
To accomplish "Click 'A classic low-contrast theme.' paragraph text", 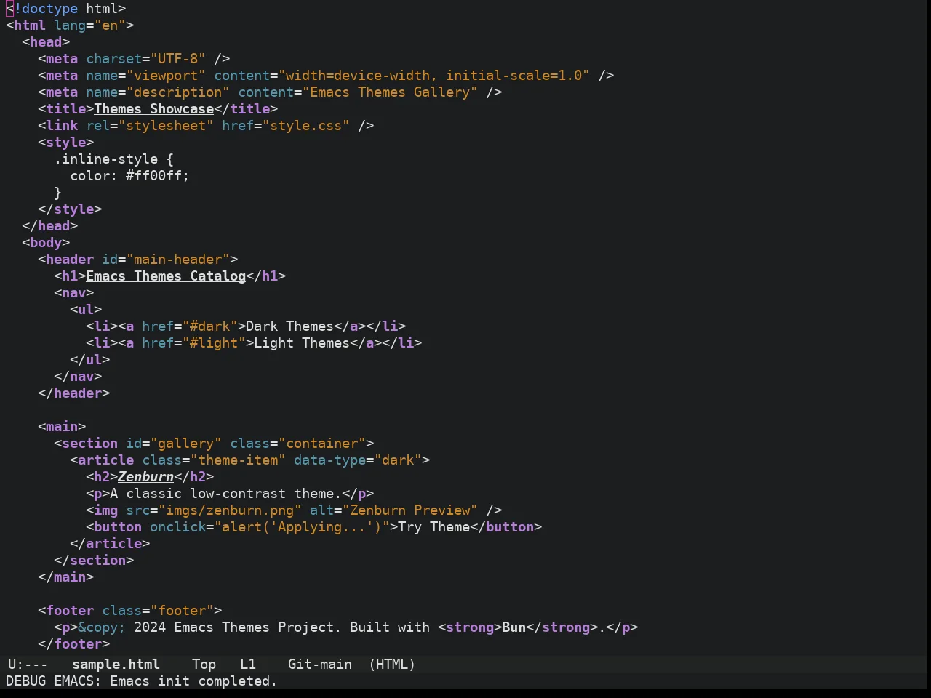I will [226, 493].
